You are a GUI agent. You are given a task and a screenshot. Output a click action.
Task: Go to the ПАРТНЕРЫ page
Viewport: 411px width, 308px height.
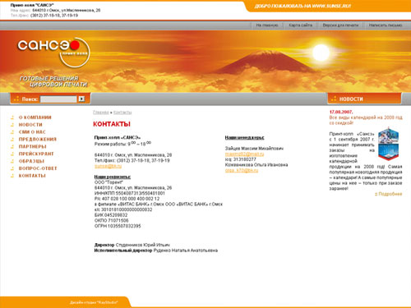[x=33, y=146]
